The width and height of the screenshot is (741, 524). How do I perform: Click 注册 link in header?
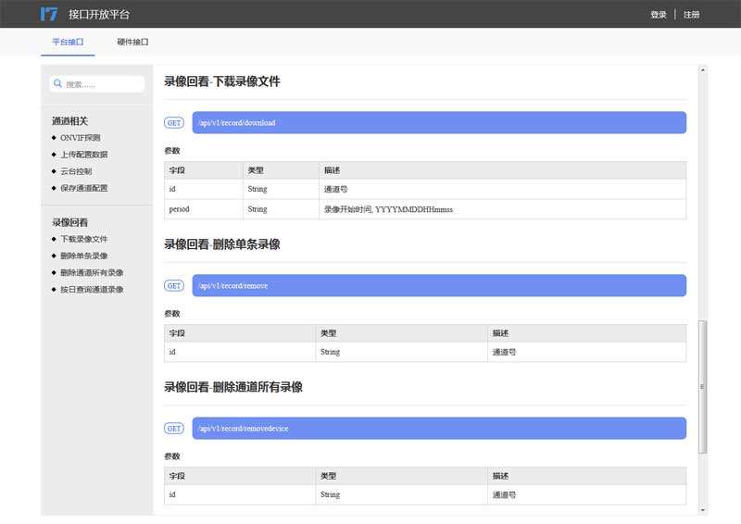pyautogui.click(x=692, y=15)
